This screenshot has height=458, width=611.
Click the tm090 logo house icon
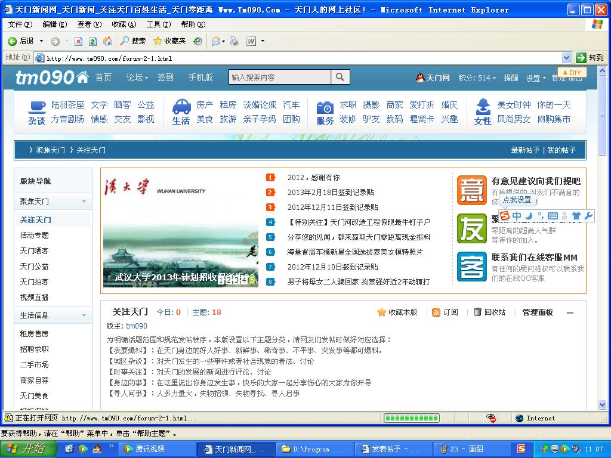point(82,77)
